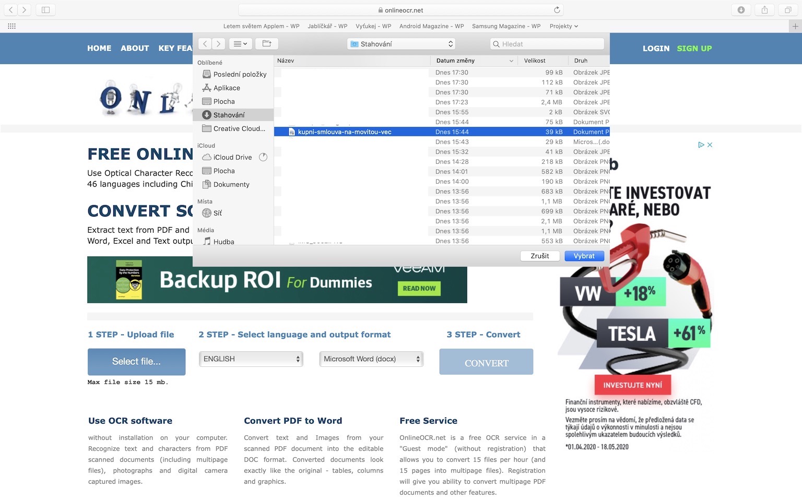
Task: Open AdChoices info icon on ad
Action: point(701,145)
